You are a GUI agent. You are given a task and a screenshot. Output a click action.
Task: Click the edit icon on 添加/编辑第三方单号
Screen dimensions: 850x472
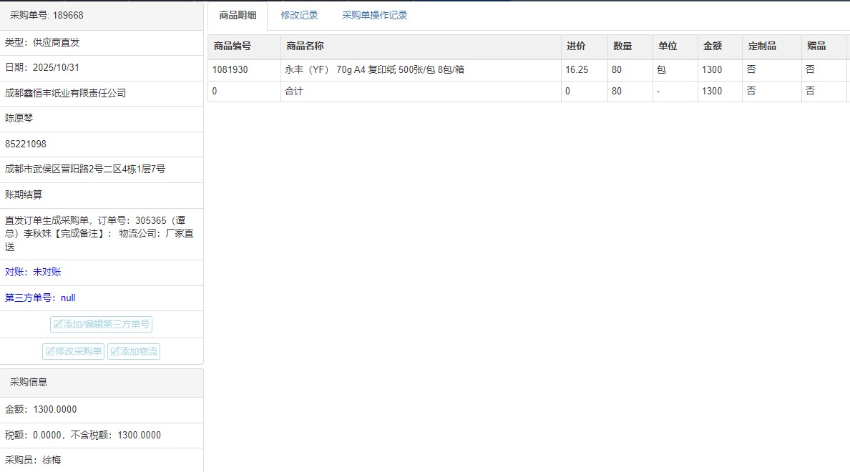click(x=58, y=325)
